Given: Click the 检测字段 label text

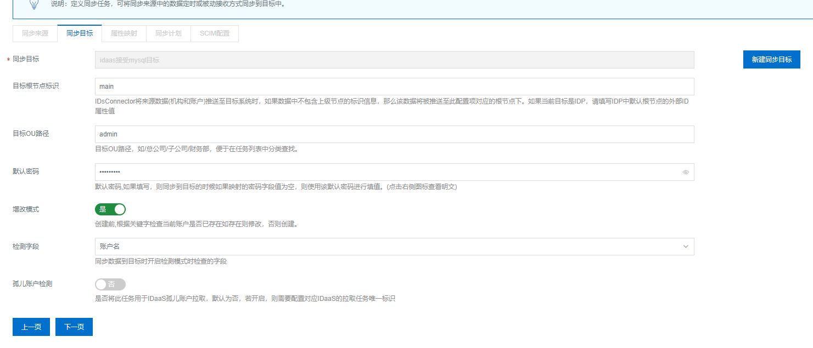Looking at the screenshot, I should click(x=26, y=247).
